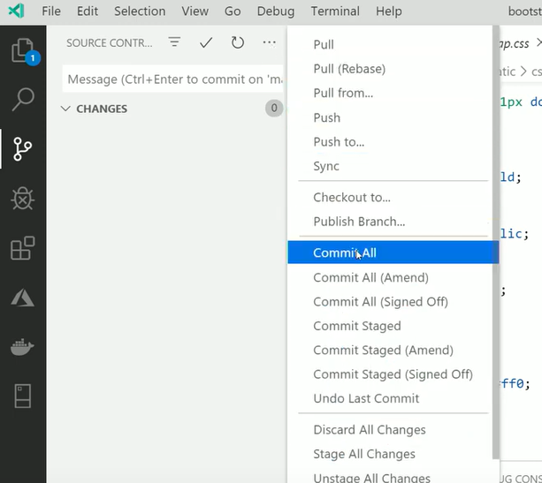Click the commit checkmark icon

click(x=206, y=42)
